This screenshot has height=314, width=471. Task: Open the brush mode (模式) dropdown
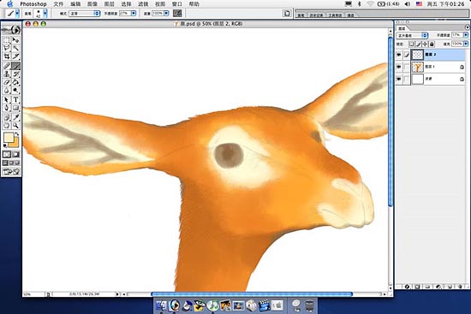85,14
